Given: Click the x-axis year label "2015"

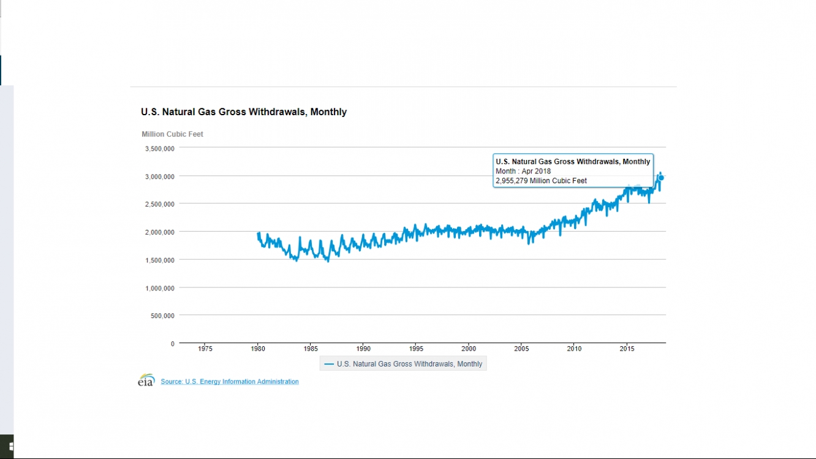Looking at the screenshot, I should (x=627, y=349).
